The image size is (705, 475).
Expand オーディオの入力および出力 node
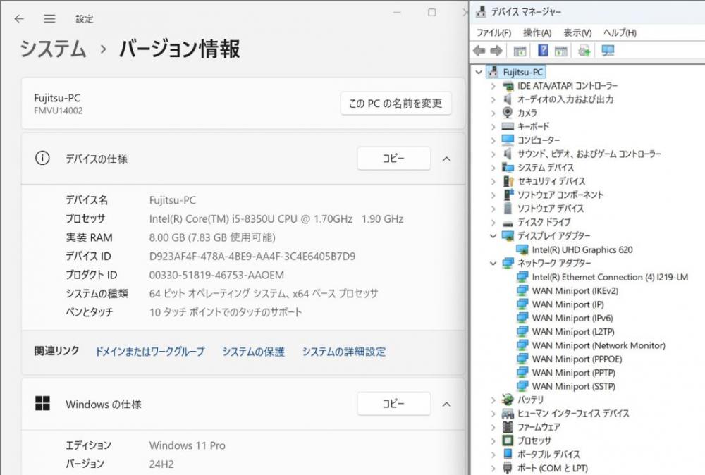point(493,99)
